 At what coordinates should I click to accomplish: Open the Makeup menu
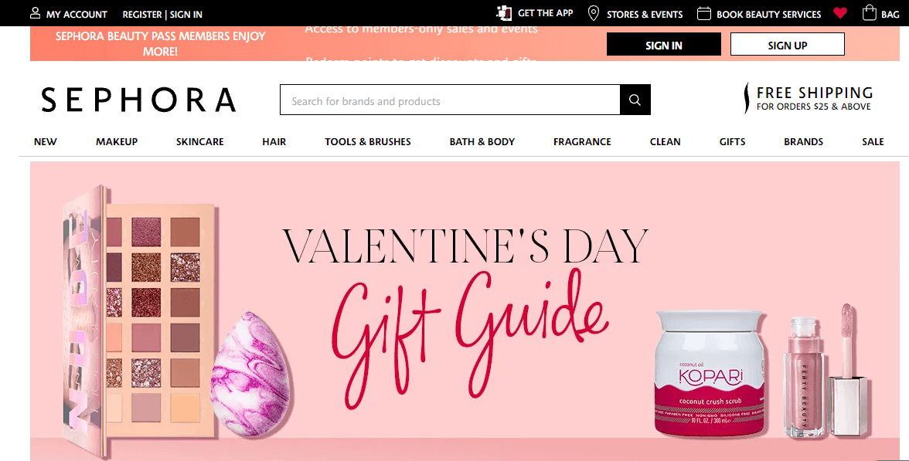(117, 141)
